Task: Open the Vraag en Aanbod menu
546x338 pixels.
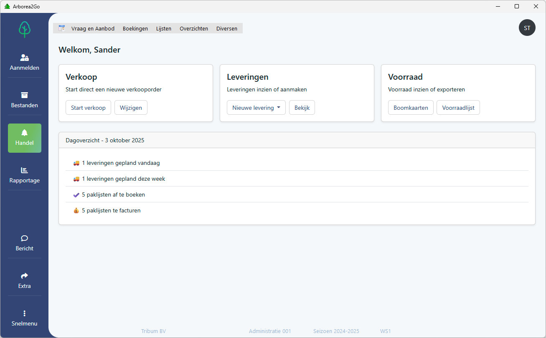Action: 93,29
